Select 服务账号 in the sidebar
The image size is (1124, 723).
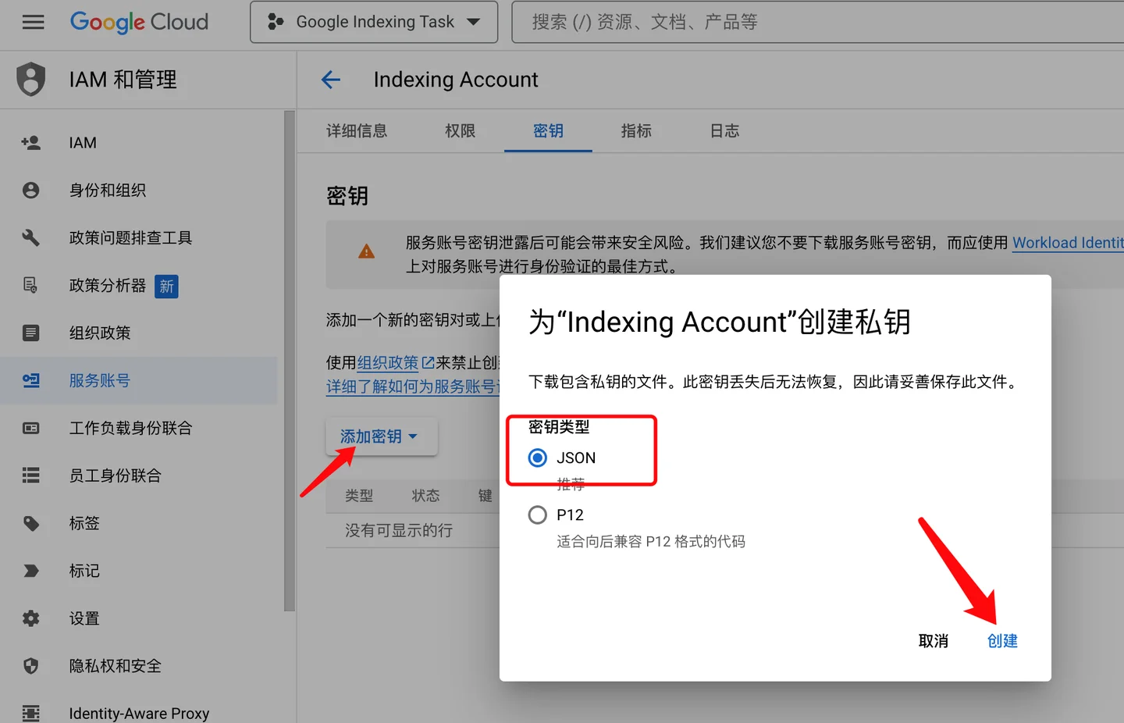(x=139, y=381)
